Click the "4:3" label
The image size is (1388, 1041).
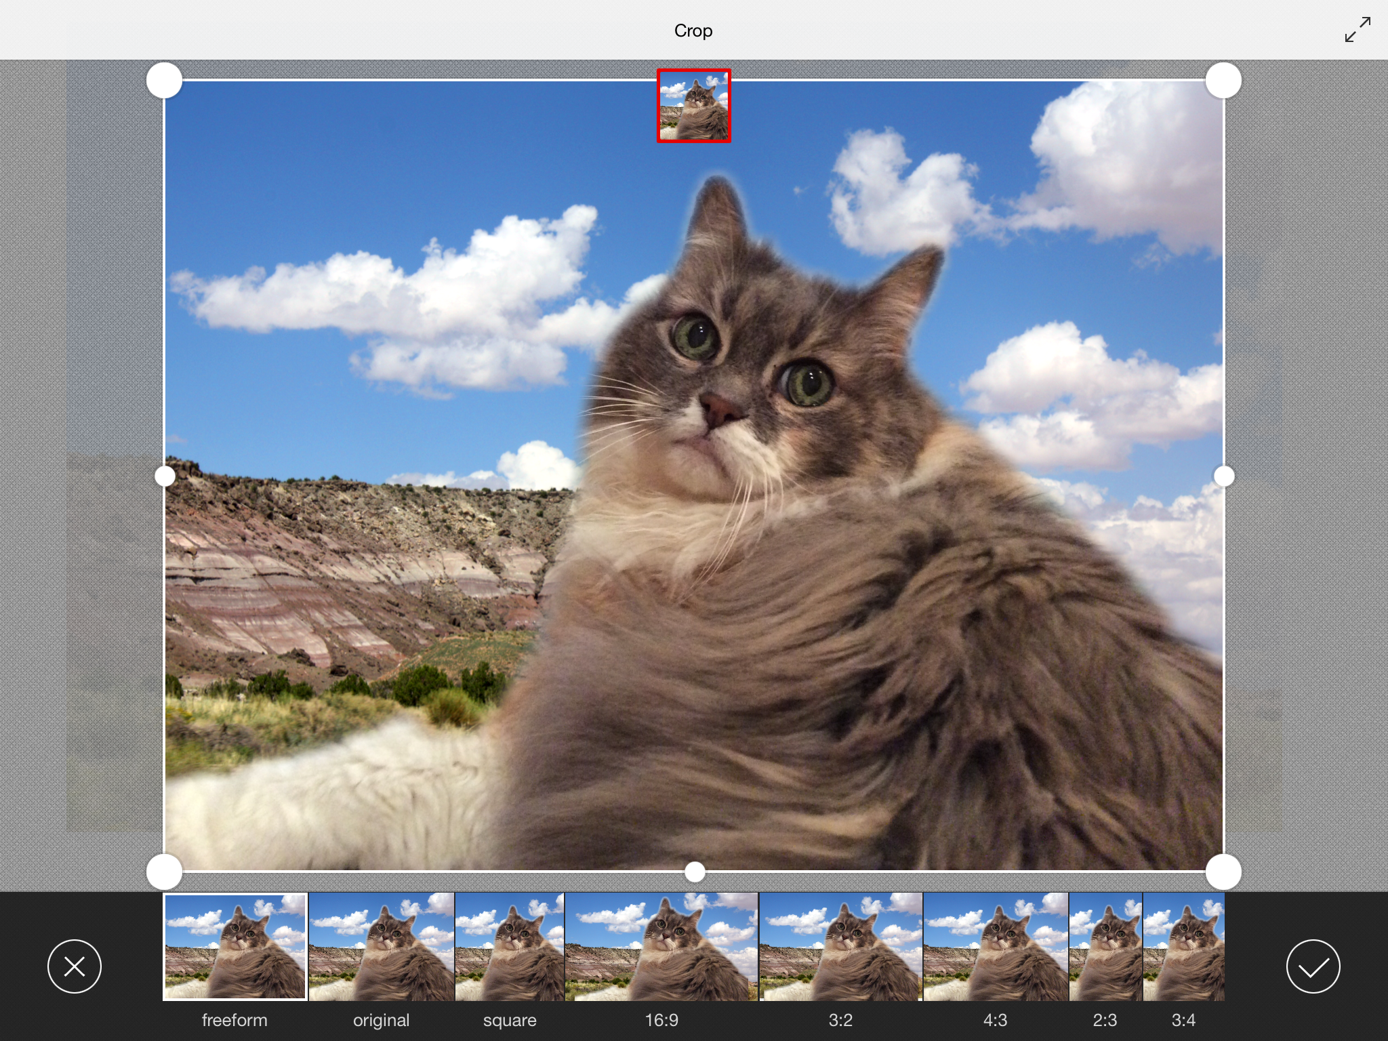(995, 1020)
